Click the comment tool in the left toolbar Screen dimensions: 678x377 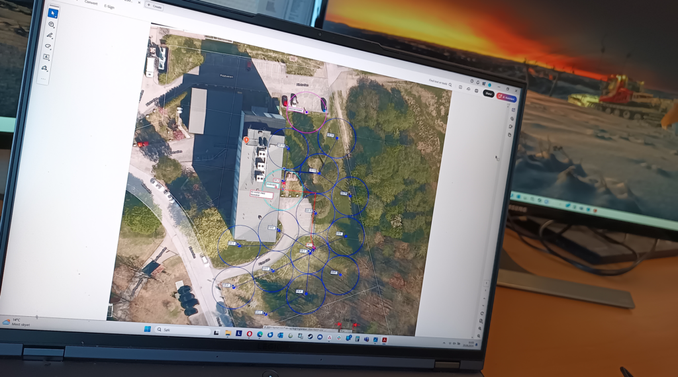52,24
